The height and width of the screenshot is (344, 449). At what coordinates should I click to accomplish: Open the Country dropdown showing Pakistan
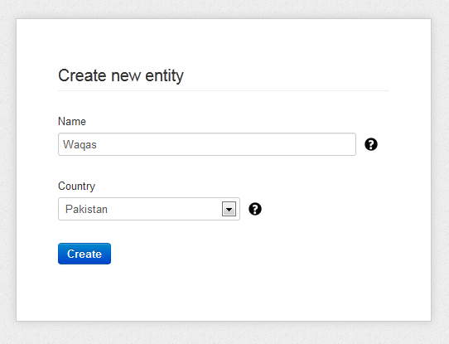(x=149, y=209)
